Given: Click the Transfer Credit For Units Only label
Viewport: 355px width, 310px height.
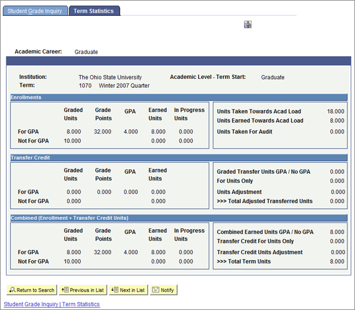Looking at the screenshot, I should 255,241.
